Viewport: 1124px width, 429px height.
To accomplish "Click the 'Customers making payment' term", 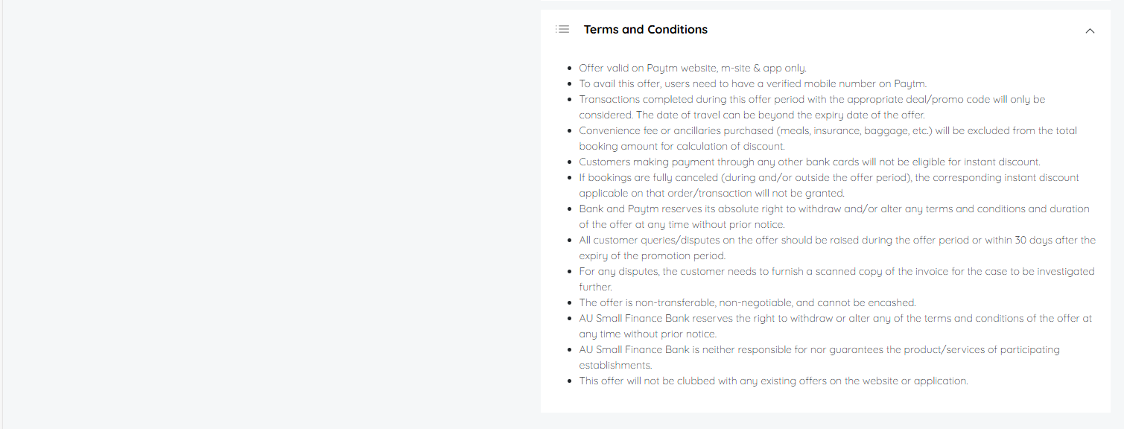I will [809, 162].
